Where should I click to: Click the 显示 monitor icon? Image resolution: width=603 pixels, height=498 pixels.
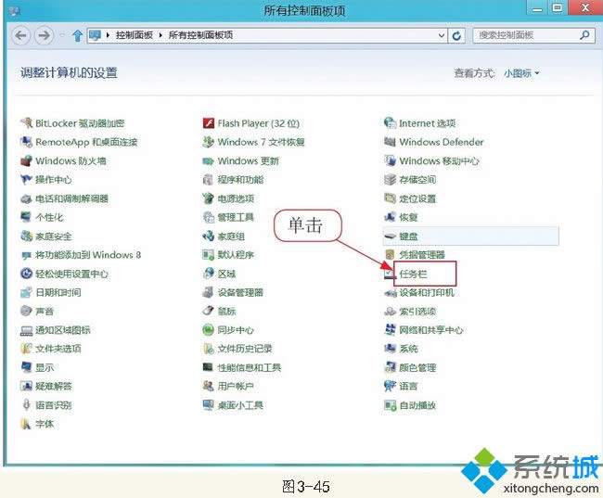click(26, 367)
